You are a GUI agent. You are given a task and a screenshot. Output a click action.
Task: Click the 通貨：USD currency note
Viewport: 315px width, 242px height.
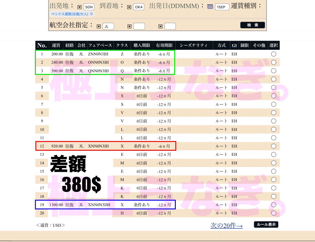coord(50,225)
